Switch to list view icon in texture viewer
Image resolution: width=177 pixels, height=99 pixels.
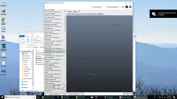(x=126, y=7)
